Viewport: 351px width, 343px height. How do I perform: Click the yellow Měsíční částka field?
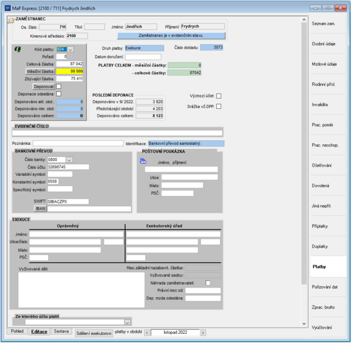[70, 71]
